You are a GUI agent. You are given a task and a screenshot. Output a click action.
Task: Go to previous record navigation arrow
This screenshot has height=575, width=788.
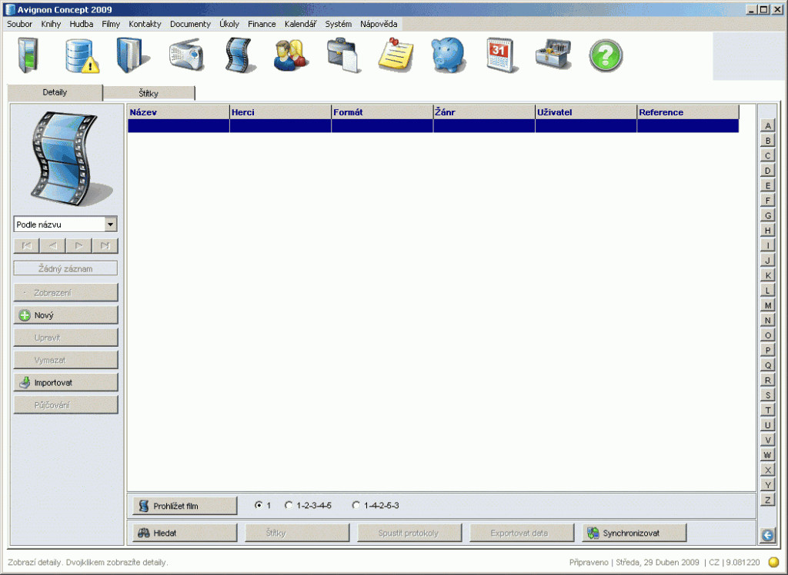(x=53, y=245)
